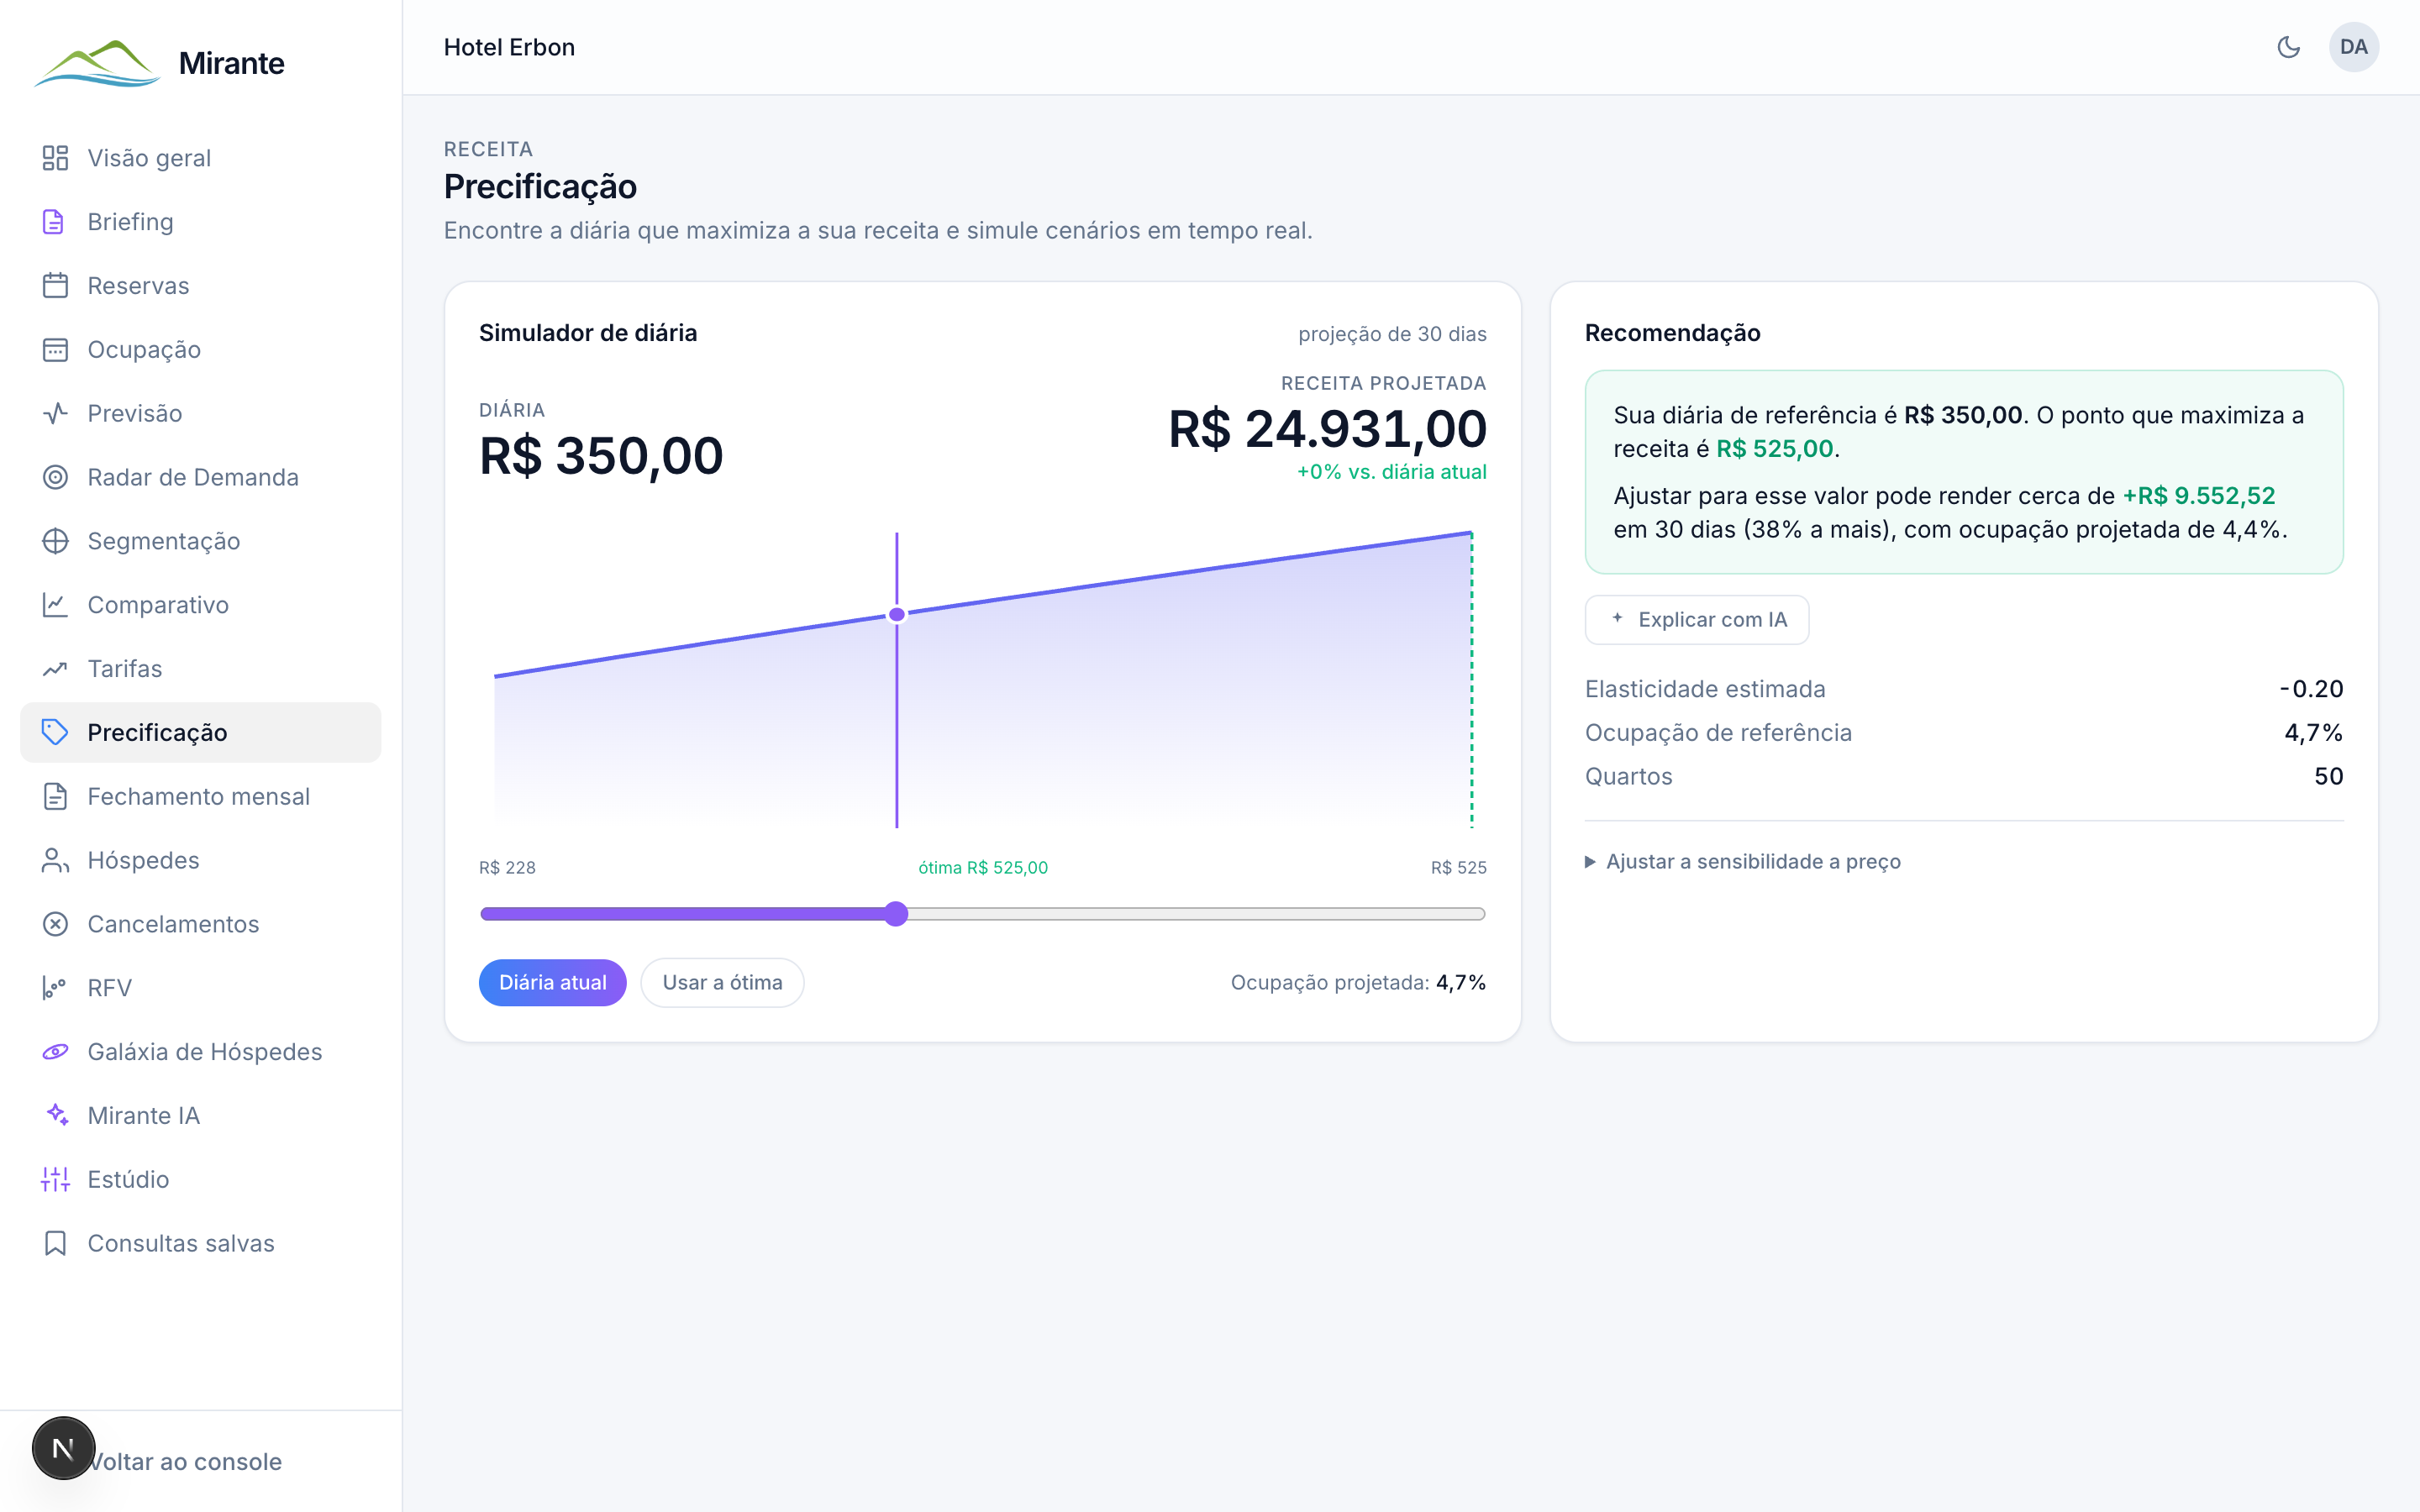Open Reservas via its calendar icon
The height and width of the screenshot is (1512, 2420).
click(x=55, y=286)
